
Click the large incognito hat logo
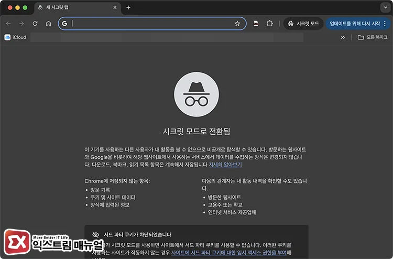(196, 94)
